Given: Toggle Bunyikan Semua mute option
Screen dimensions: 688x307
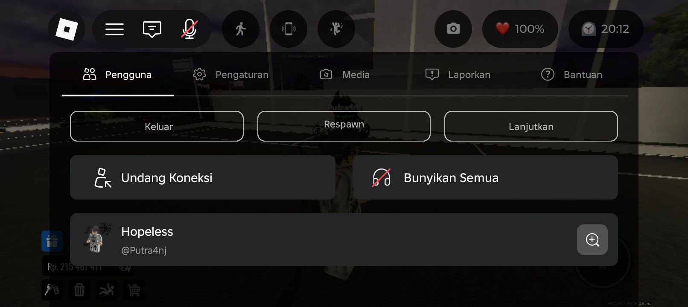Looking at the screenshot, I should click(485, 177).
